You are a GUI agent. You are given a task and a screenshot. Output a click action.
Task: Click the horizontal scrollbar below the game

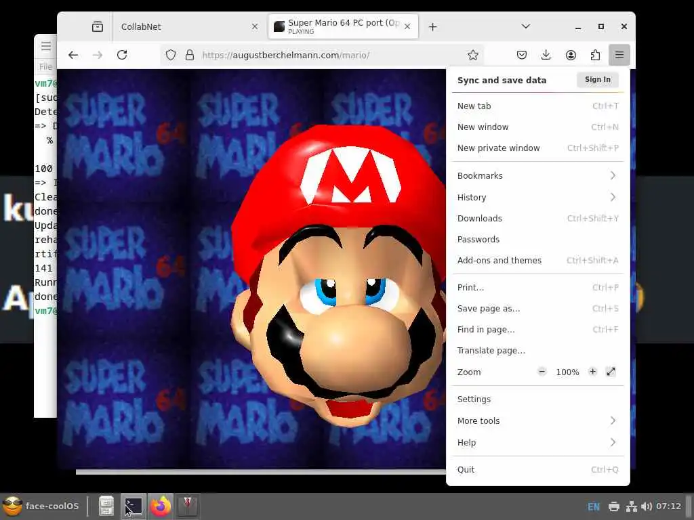point(261,472)
